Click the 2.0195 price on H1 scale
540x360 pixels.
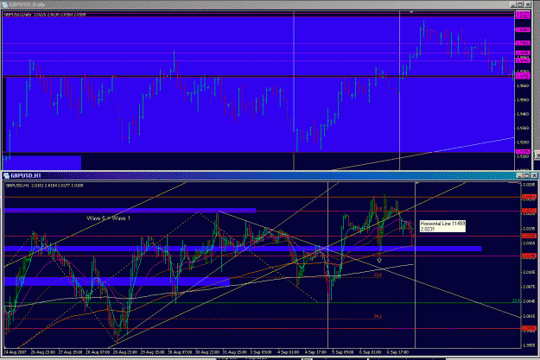click(529, 229)
